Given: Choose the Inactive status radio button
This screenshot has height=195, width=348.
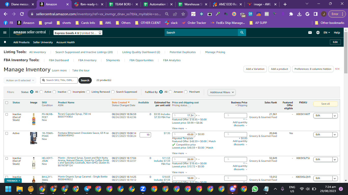Looking at the screenshot, I should [54, 92].
